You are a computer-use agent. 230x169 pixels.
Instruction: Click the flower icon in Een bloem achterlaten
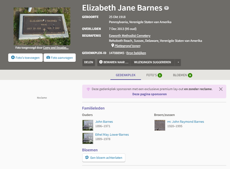(87, 157)
